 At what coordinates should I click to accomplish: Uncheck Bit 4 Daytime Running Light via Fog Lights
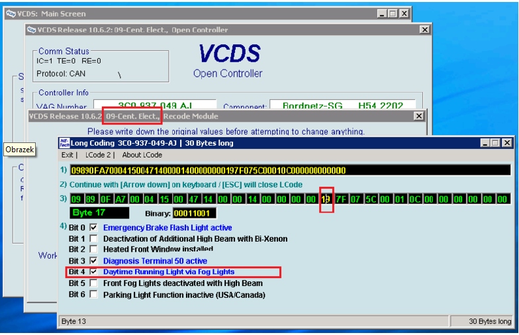[x=94, y=271]
